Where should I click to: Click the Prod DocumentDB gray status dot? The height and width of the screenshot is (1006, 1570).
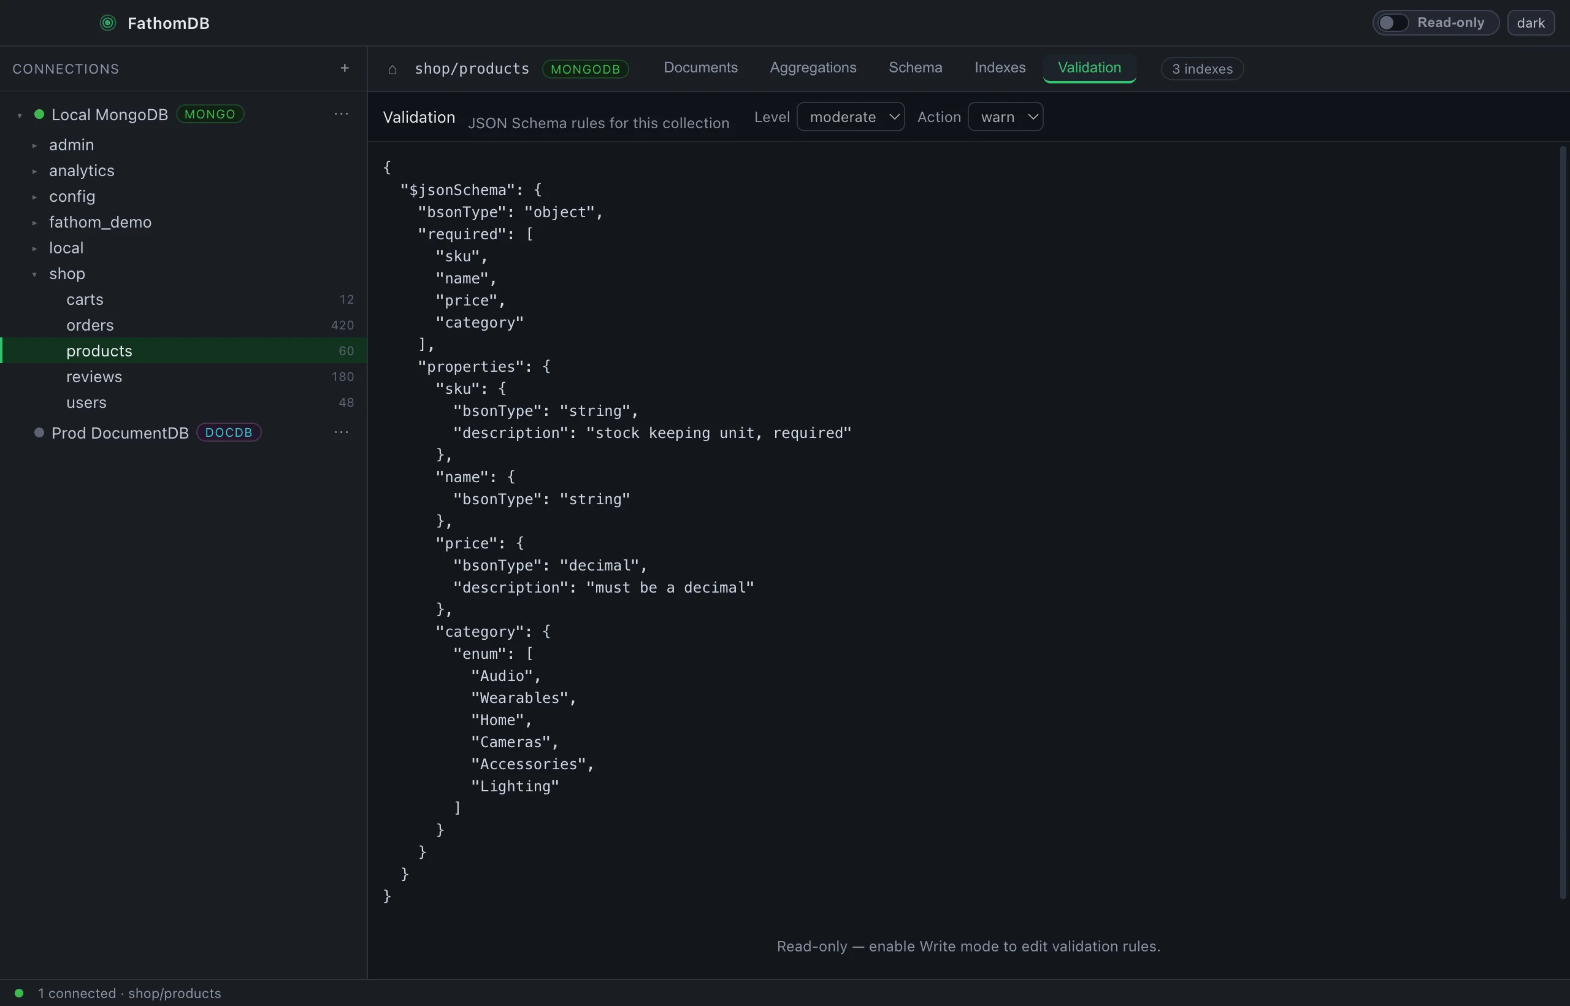tap(39, 432)
